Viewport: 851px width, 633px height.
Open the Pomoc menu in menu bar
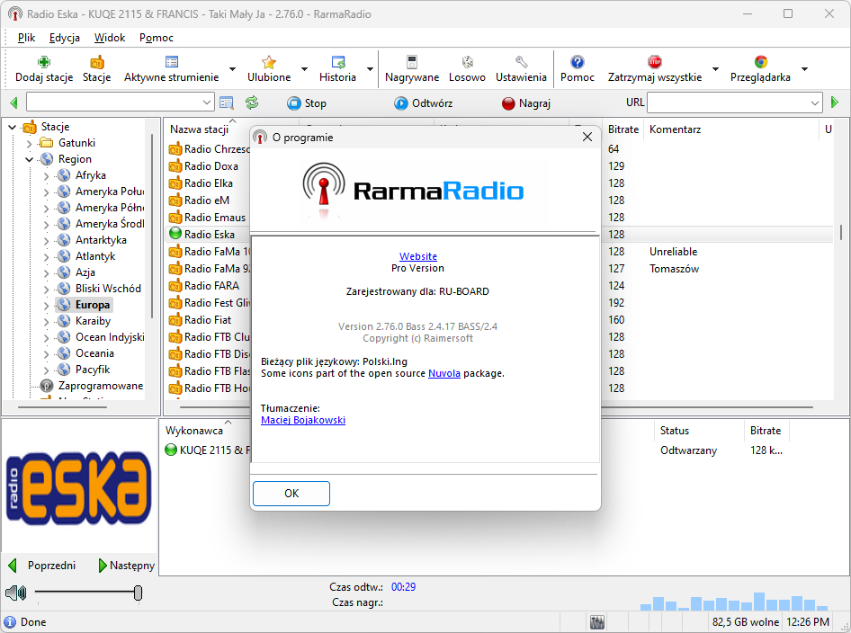click(157, 38)
